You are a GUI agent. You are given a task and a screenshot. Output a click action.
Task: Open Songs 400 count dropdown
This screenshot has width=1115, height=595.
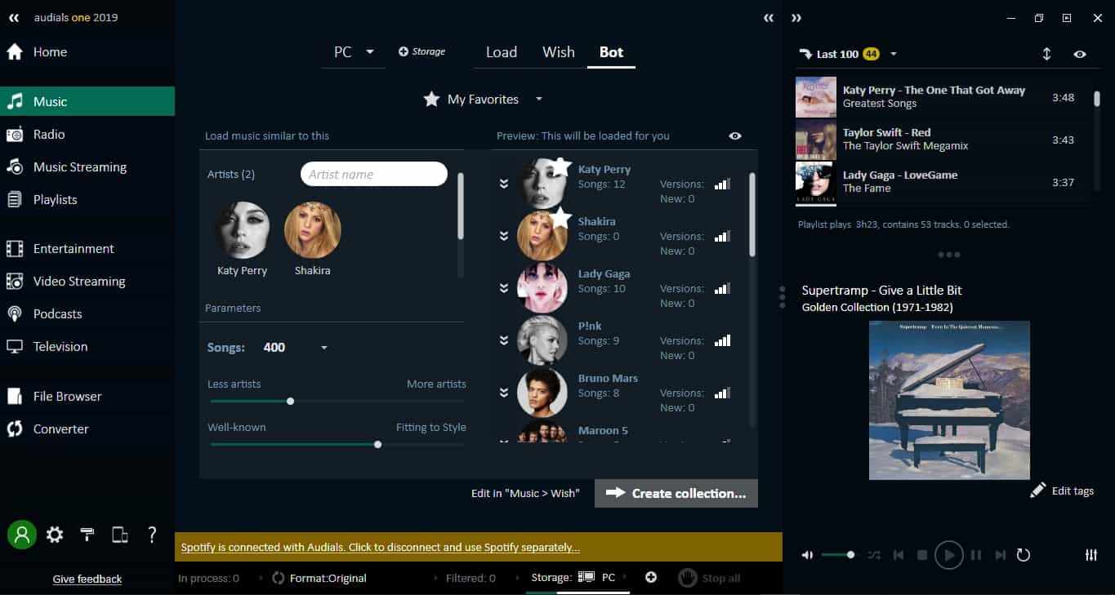click(295, 348)
